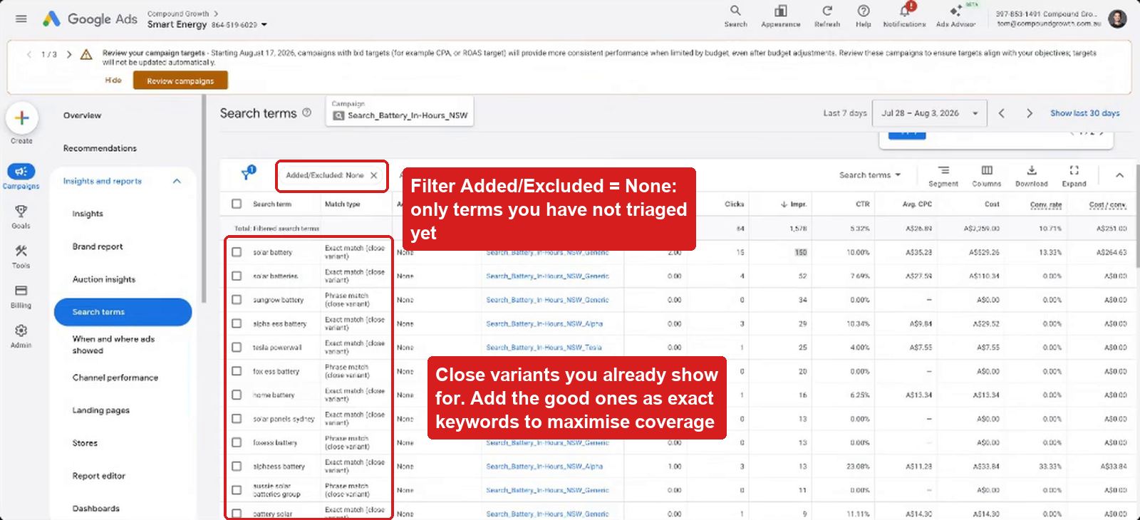1140x520 pixels.
Task: Click Show last 30 days link
Action: 1084,113
